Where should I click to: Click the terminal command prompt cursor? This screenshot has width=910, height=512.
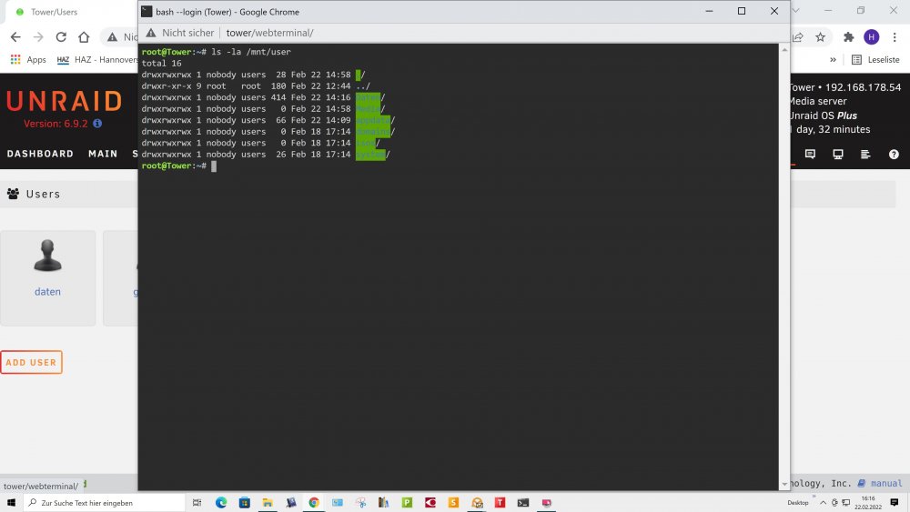click(214, 166)
